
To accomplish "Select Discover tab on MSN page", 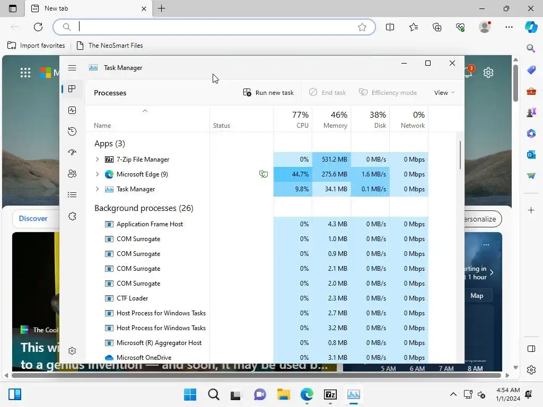I will [x=33, y=218].
